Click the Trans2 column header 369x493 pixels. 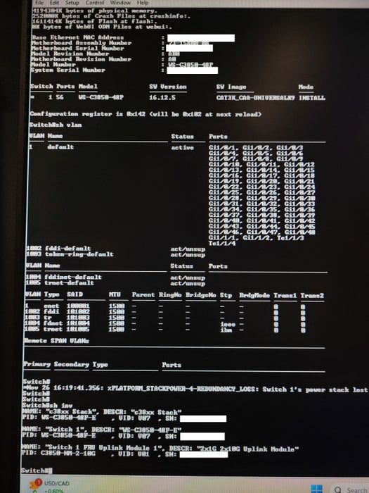point(312,296)
